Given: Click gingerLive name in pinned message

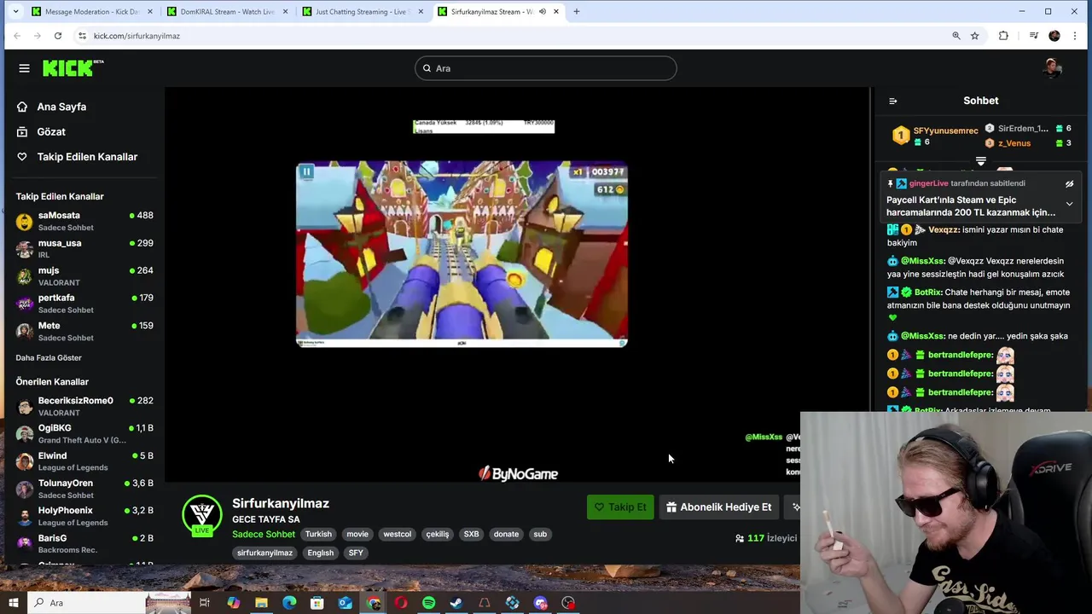Looking at the screenshot, I should click(928, 183).
